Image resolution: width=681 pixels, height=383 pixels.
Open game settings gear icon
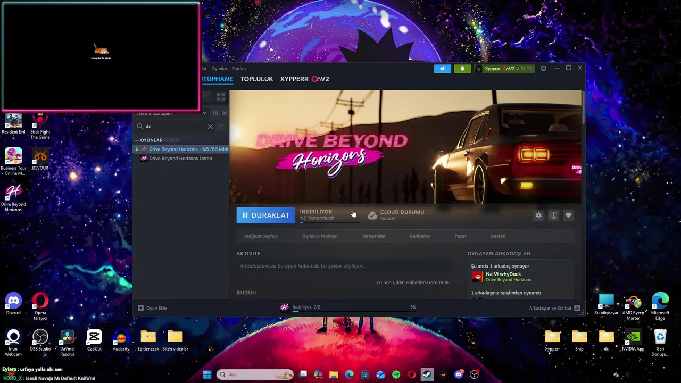538,215
